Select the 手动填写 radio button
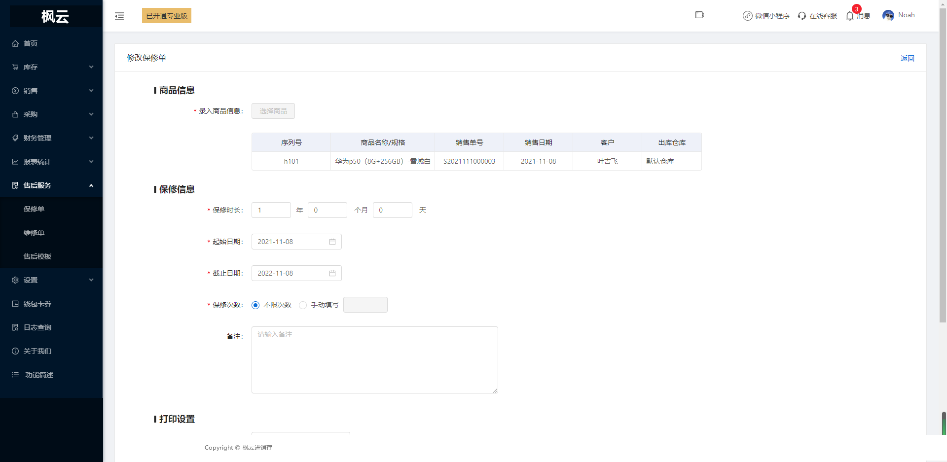947x462 pixels. [x=303, y=305]
